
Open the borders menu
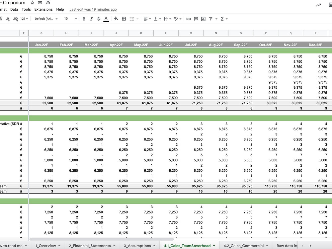point(124,19)
